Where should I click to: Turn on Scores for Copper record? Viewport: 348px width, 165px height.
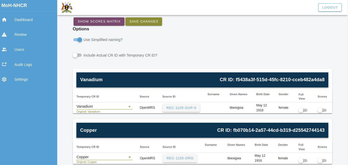coord(322,161)
